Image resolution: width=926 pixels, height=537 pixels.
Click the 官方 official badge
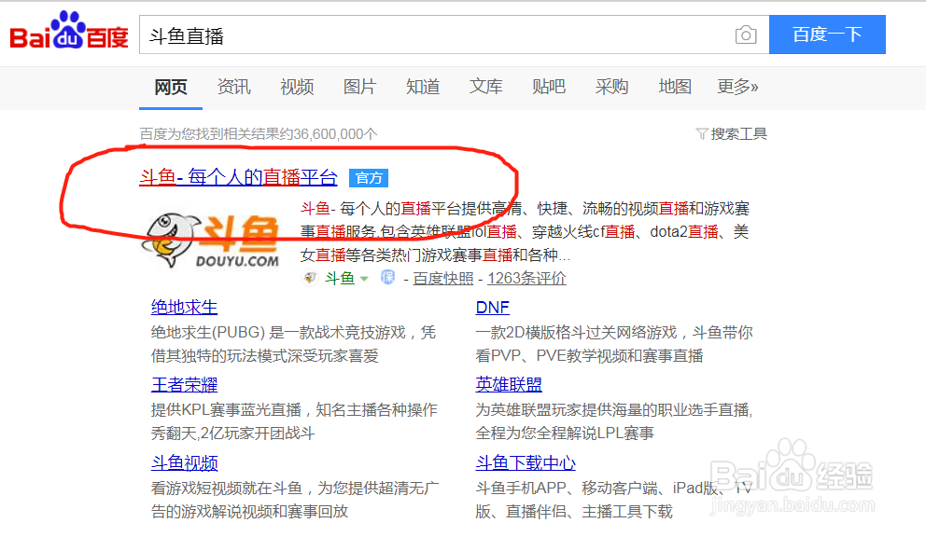[x=369, y=178]
